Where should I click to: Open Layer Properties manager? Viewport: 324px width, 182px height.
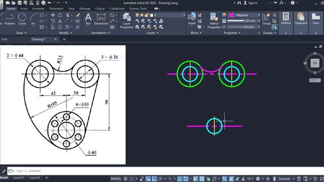tap(127, 21)
